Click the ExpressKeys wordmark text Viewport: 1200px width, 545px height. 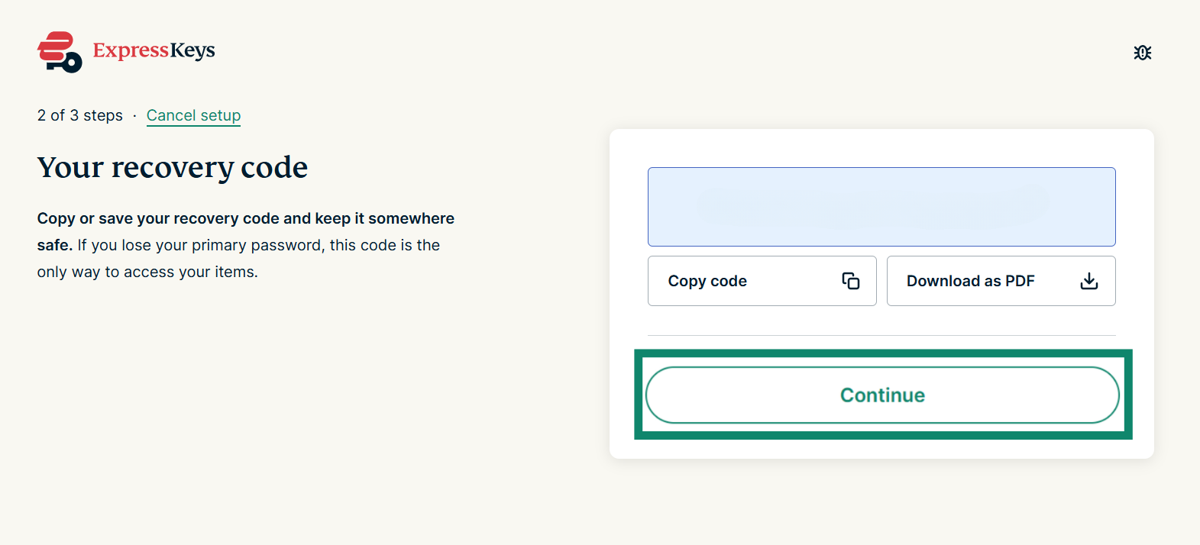[154, 50]
